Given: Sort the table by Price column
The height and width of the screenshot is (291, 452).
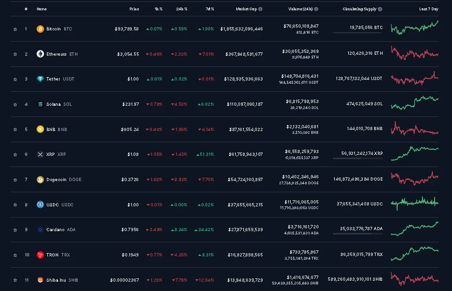Looking at the screenshot, I should [x=134, y=9].
